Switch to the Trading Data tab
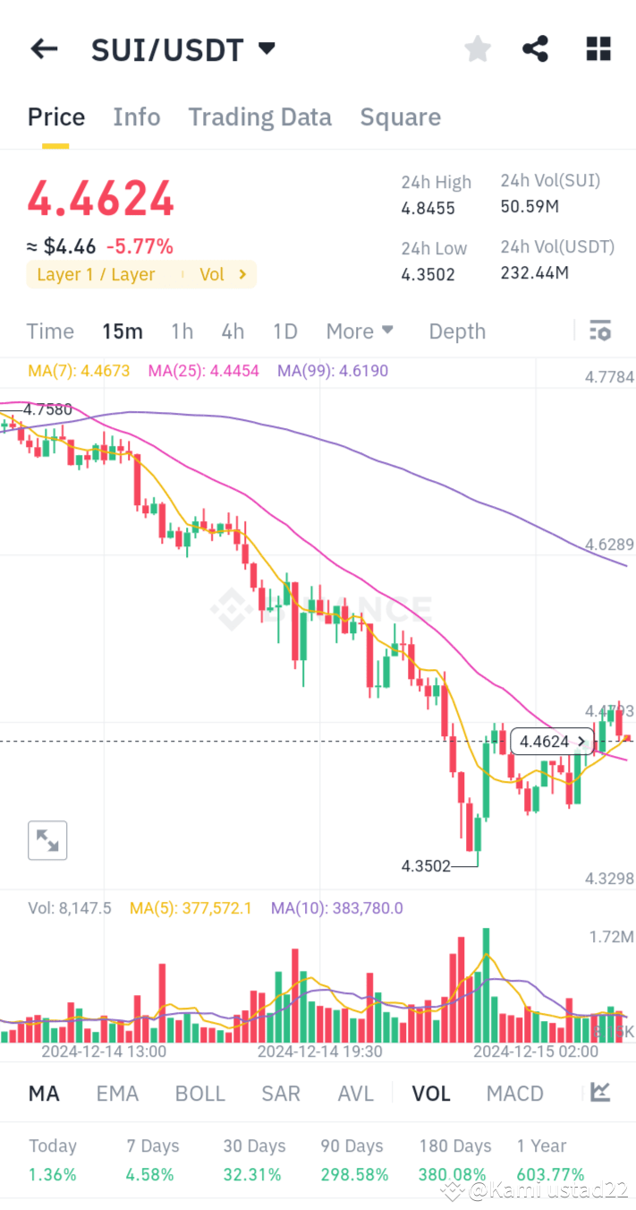Viewport: 636px width, 1210px height. (259, 116)
